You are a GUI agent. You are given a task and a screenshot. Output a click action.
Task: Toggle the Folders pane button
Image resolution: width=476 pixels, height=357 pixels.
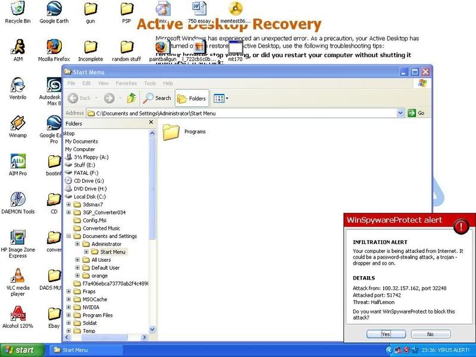coord(192,98)
